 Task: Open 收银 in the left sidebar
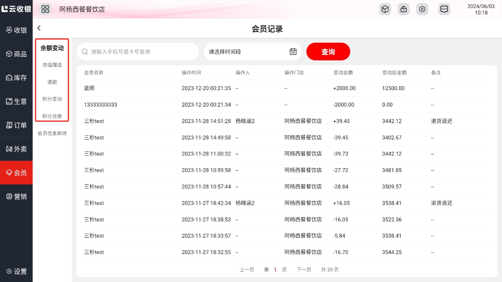point(16,30)
